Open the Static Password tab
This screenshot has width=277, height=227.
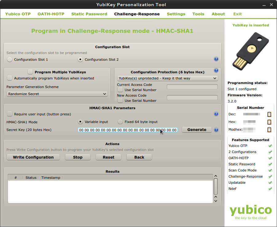[89, 14]
